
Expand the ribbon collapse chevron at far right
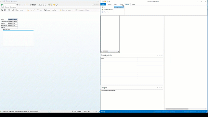pyautogui.click(x=206, y=4)
